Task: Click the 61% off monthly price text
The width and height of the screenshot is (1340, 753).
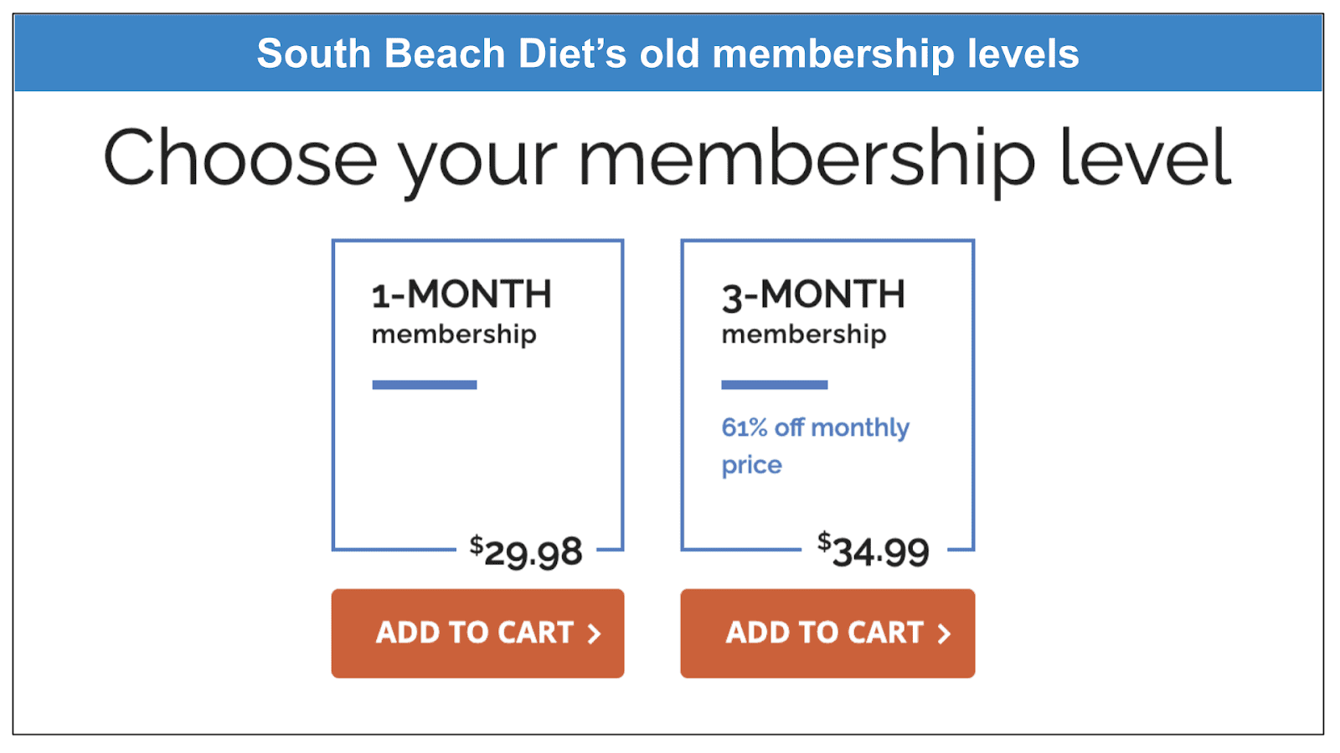Action: click(815, 446)
